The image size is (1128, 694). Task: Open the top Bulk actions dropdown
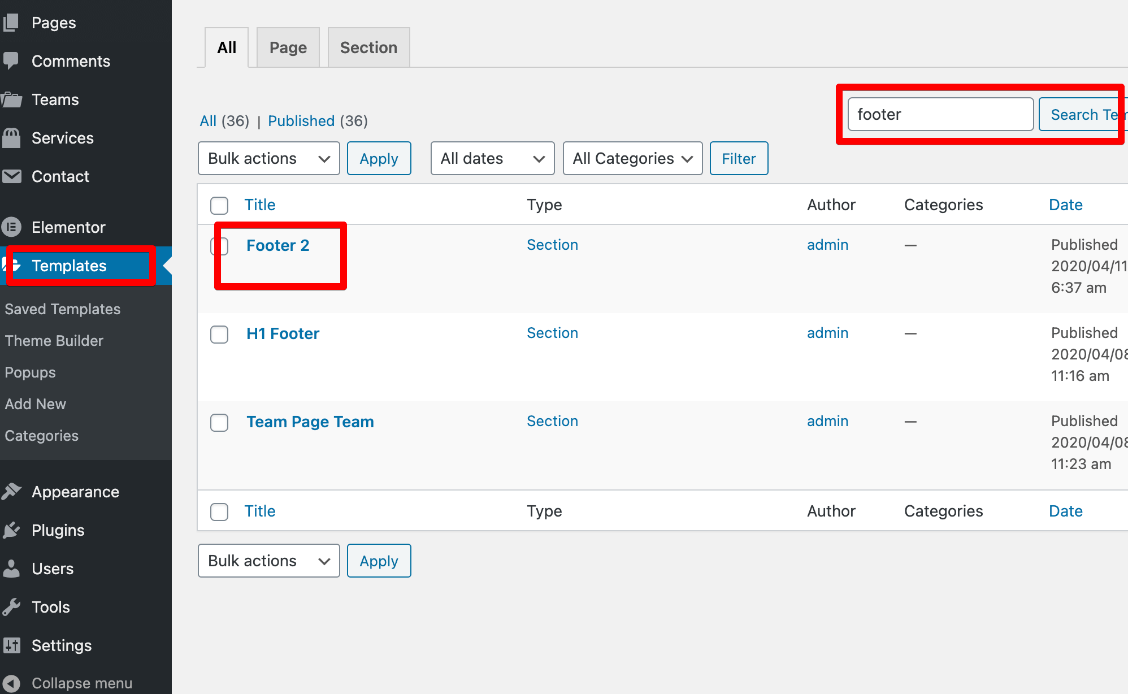(268, 158)
